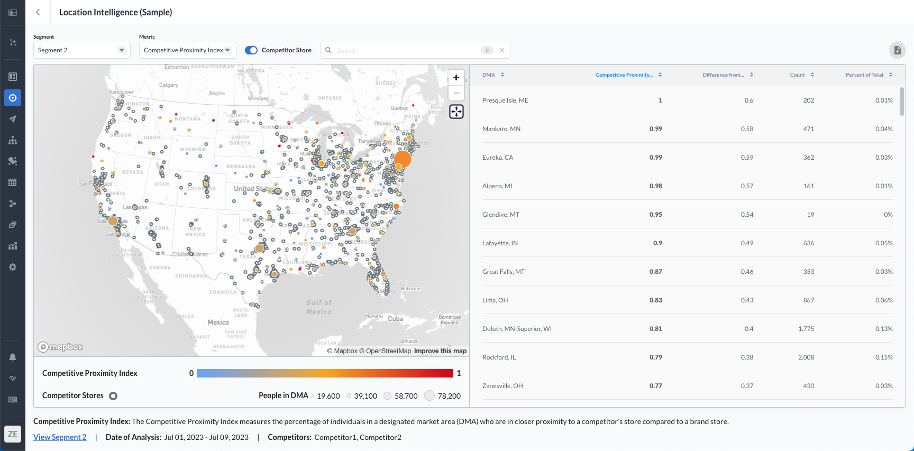Click the map zoom in plus button
This screenshot has width=914, height=451.
tap(456, 78)
